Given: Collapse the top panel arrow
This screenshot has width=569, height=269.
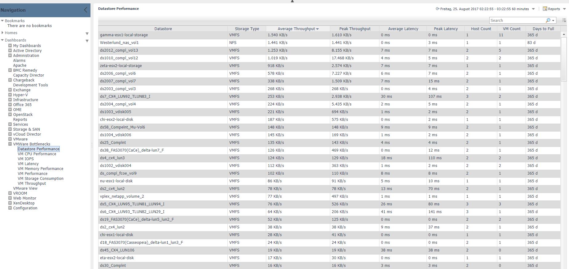Looking at the screenshot, I should [x=292, y=1].
